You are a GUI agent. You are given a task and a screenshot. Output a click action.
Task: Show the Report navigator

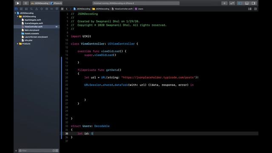point(57,8)
